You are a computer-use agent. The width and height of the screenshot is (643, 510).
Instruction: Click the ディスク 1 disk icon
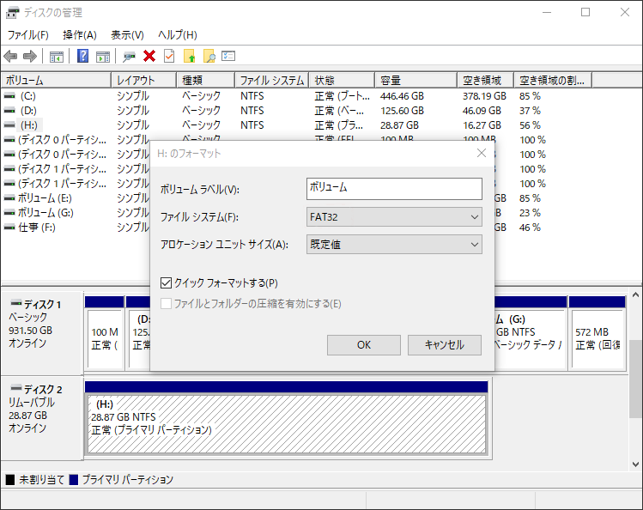[x=16, y=303]
